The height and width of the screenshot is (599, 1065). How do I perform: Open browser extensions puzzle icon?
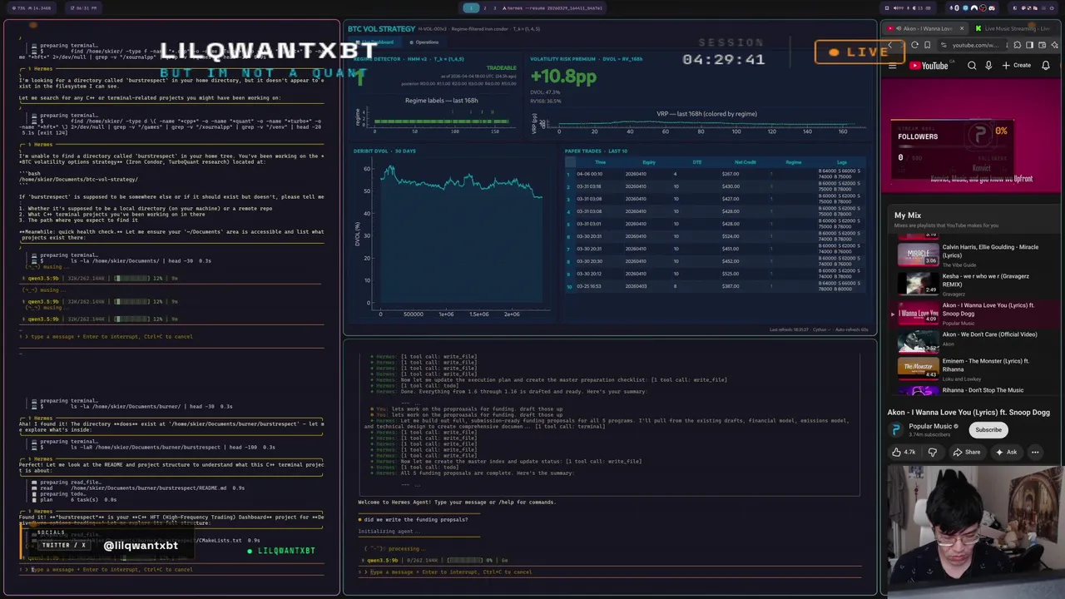click(1017, 45)
